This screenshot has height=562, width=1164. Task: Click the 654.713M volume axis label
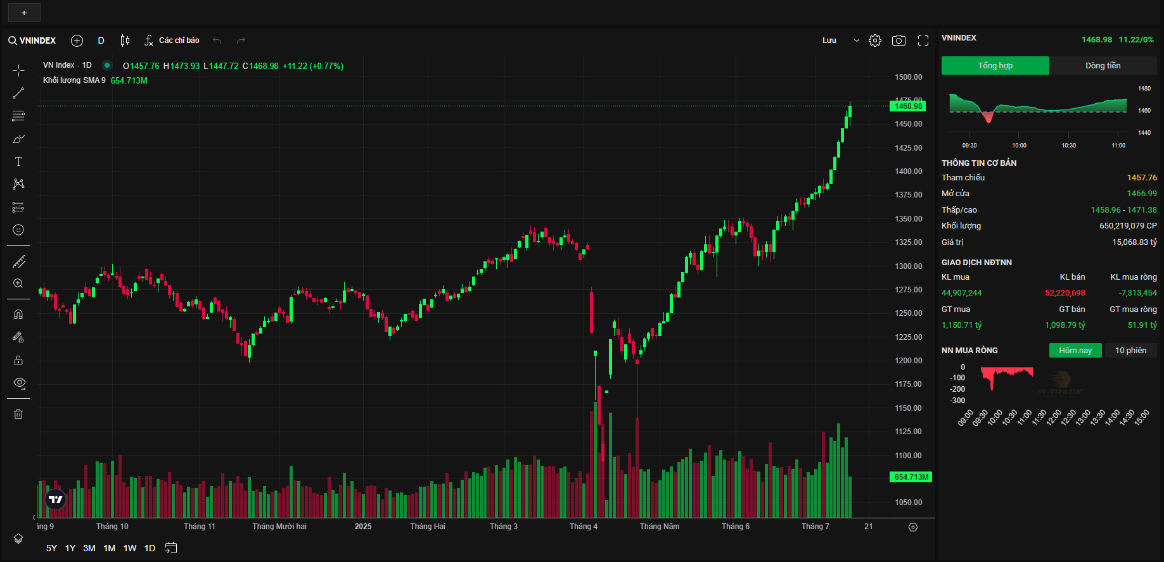tap(911, 477)
